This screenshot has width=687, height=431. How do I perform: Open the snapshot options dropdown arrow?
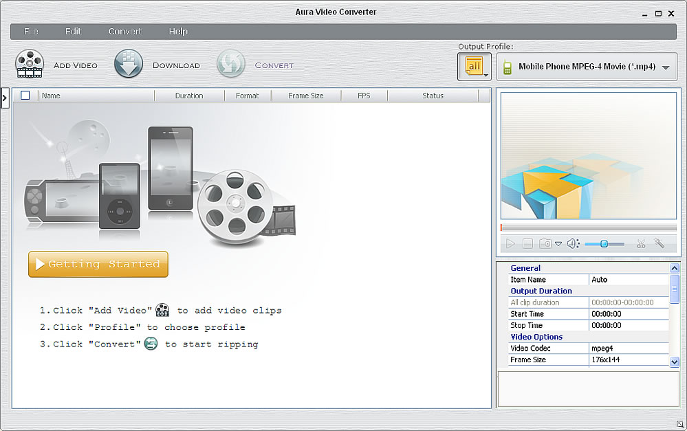point(558,244)
